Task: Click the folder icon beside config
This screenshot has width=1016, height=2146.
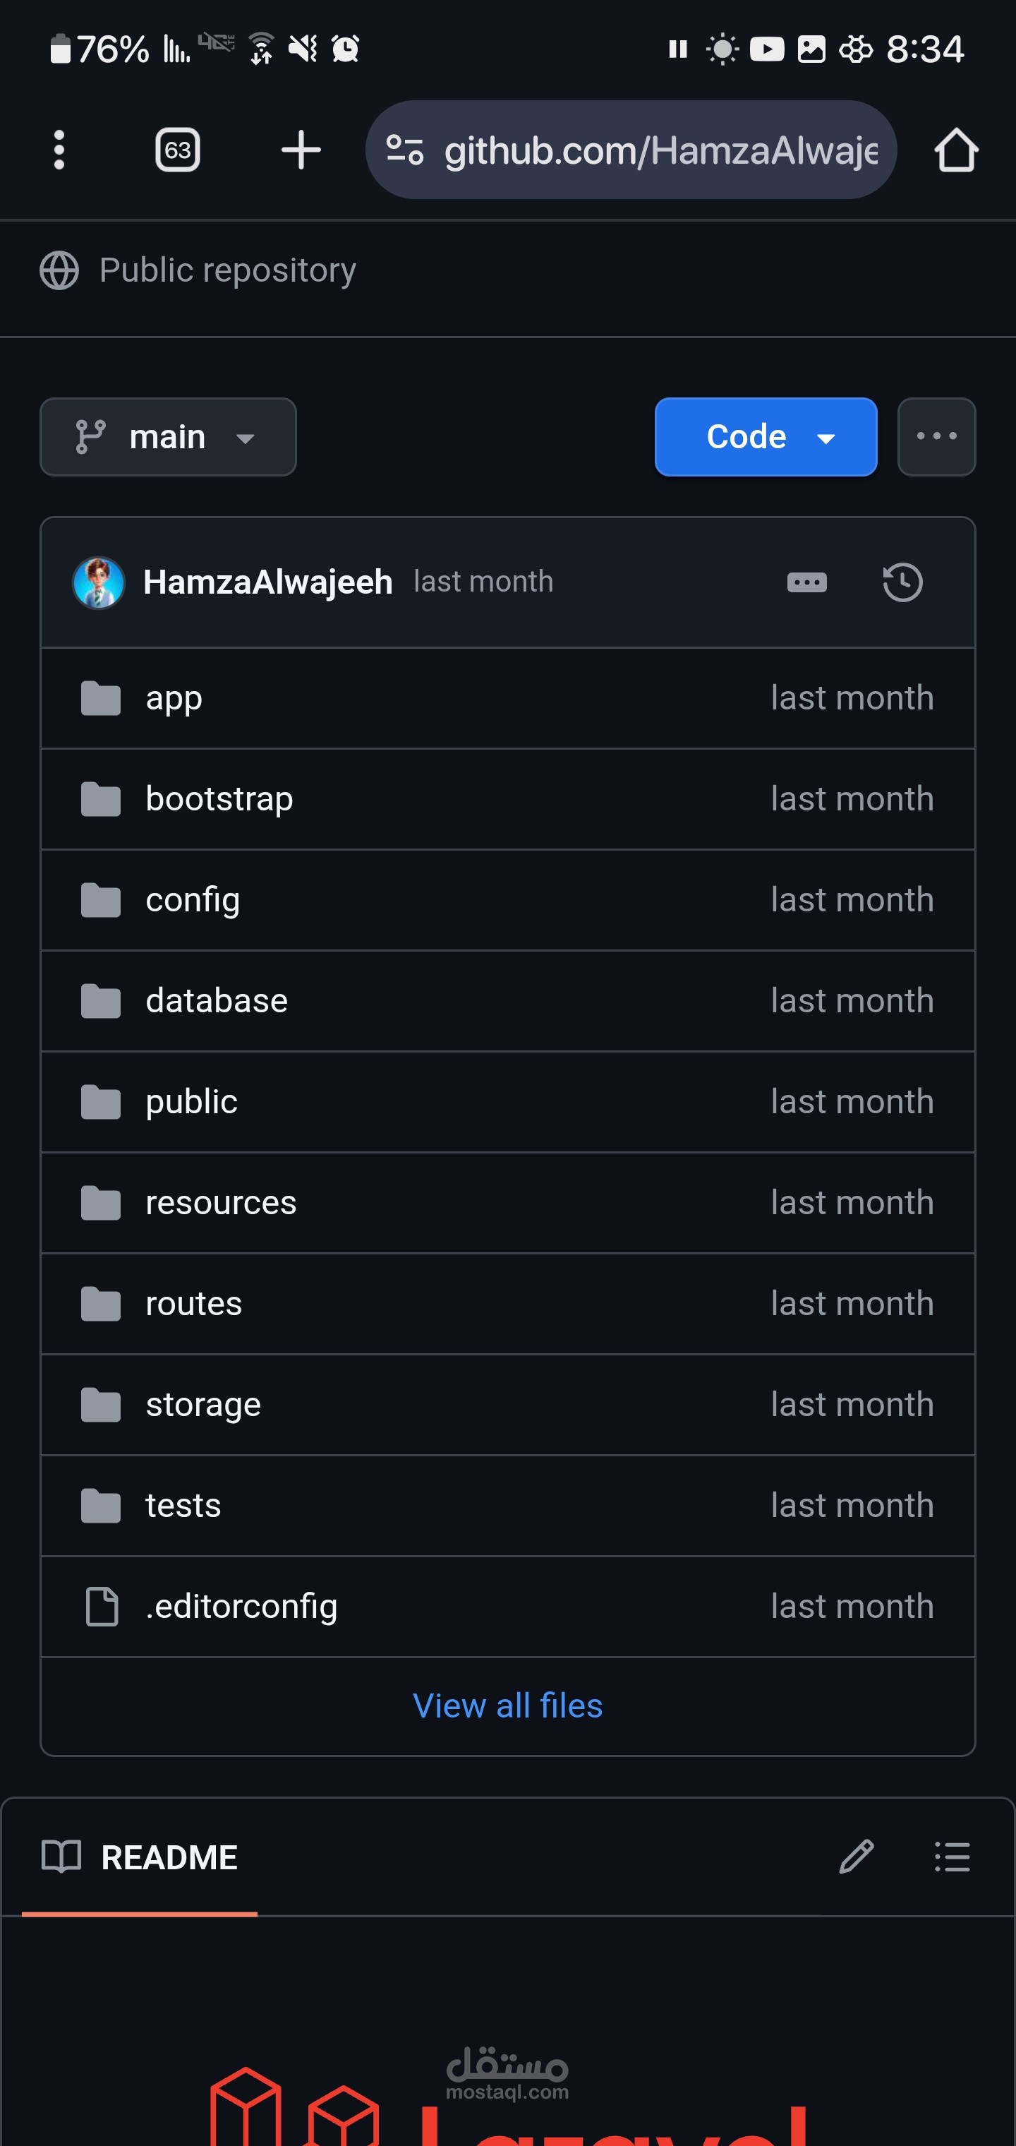Action: [x=101, y=900]
